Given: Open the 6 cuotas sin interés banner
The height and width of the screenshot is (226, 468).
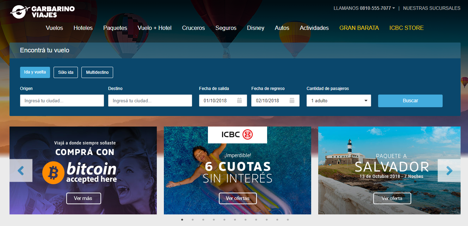Looking at the screenshot, I should tap(238, 170).
